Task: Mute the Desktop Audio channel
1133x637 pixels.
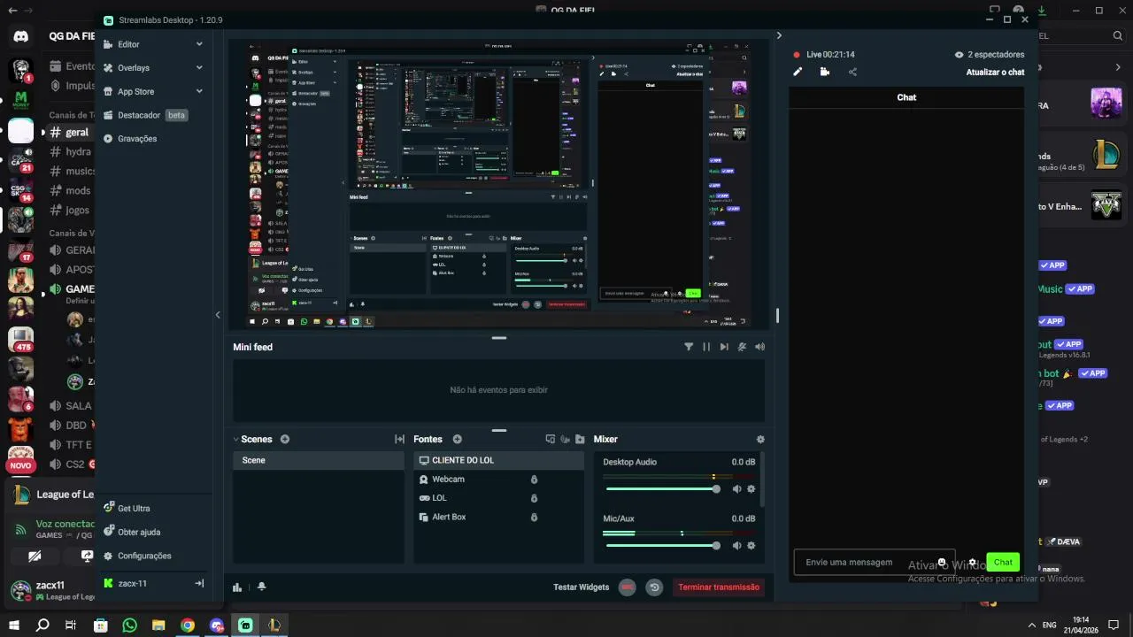Action: tap(736, 489)
